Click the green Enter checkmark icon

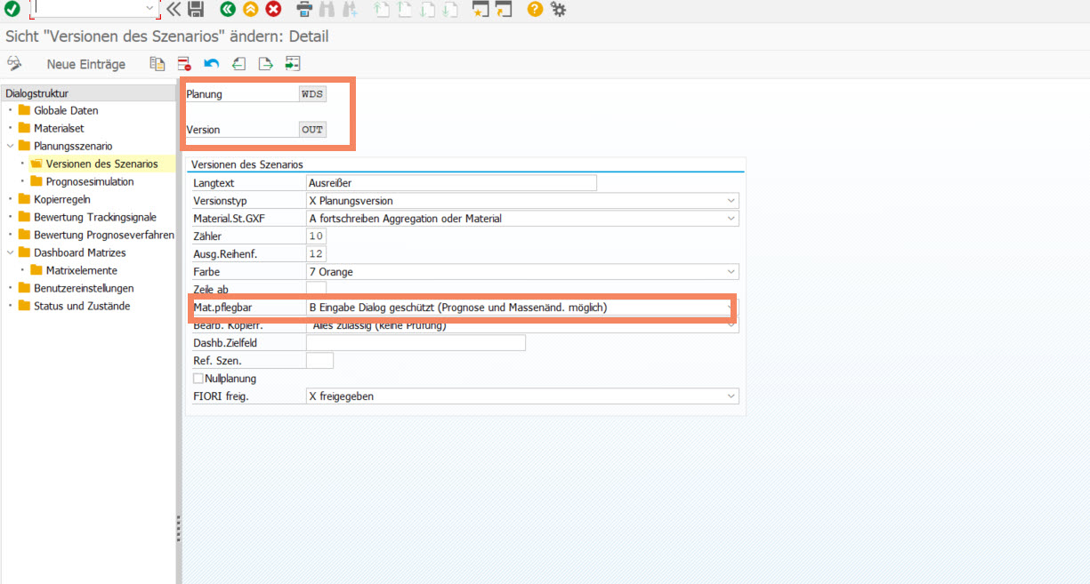[x=12, y=9]
